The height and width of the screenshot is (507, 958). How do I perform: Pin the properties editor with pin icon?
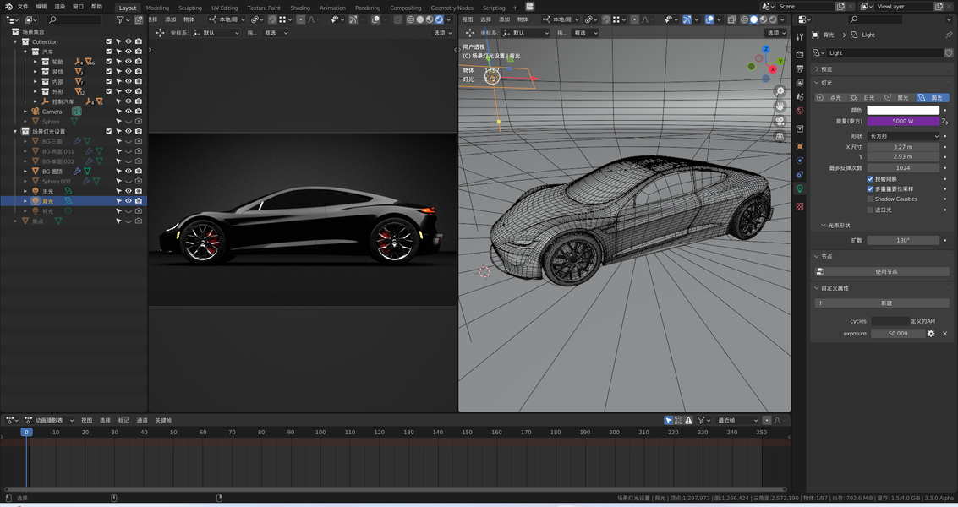coord(949,35)
